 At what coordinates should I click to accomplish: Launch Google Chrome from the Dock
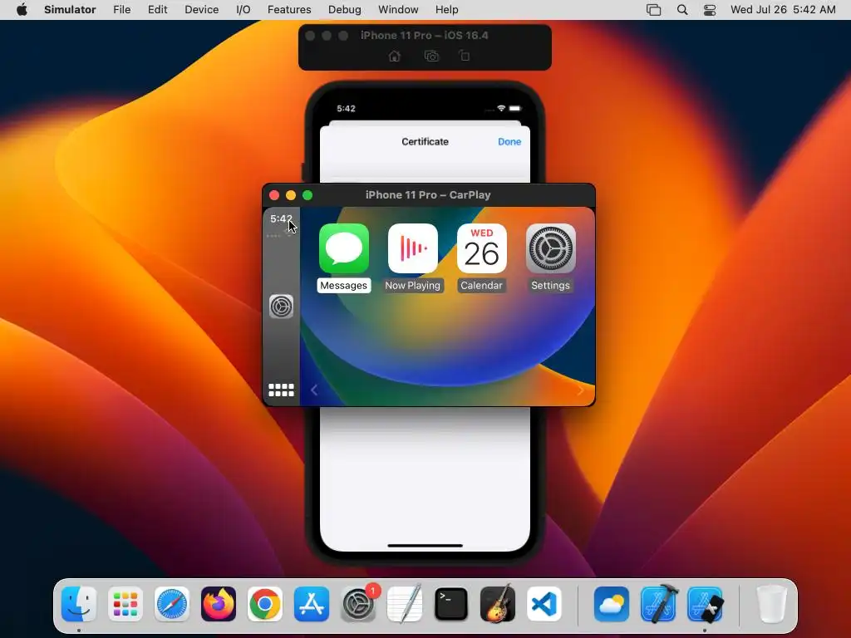point(265,604)
